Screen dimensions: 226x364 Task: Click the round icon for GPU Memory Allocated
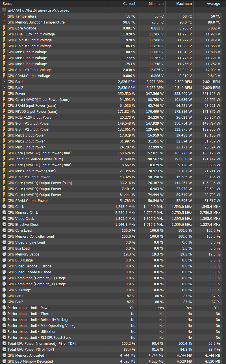4,355
